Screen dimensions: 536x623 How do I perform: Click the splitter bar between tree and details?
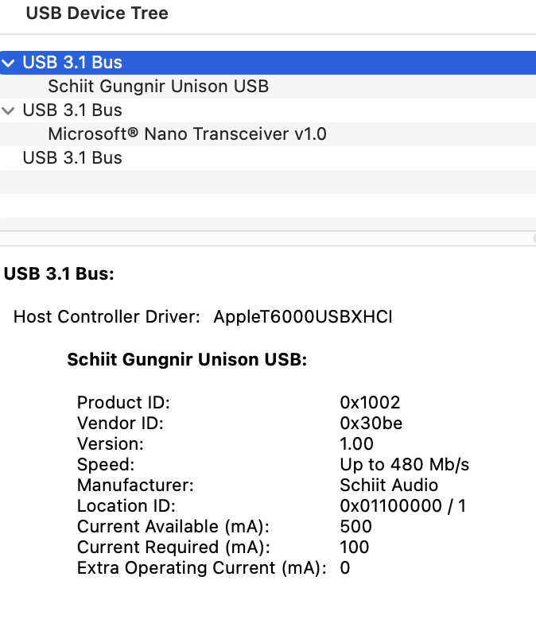pos(268,238)
